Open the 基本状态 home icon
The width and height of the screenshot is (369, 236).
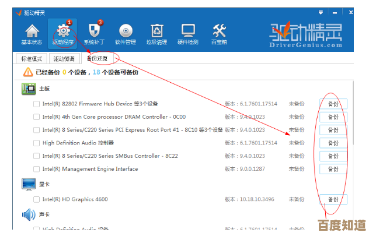pos(32,33)
